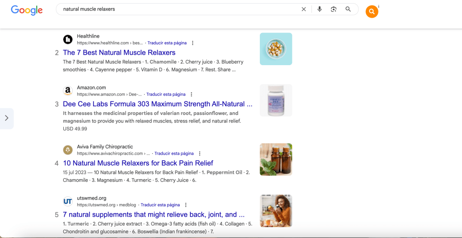Click the Amazon favicon

(x=68, y=91)
